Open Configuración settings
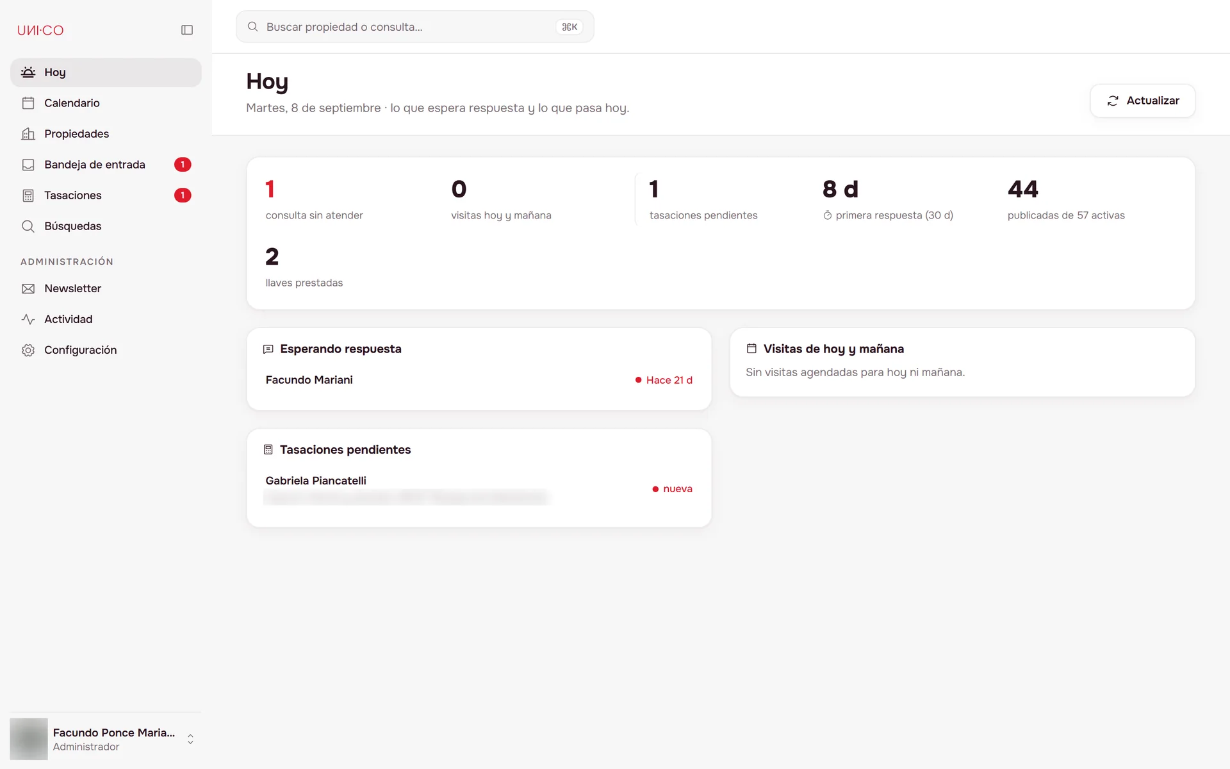This screenshot has width=1230, height=769. pyautogui.click(x=106, y=350)
